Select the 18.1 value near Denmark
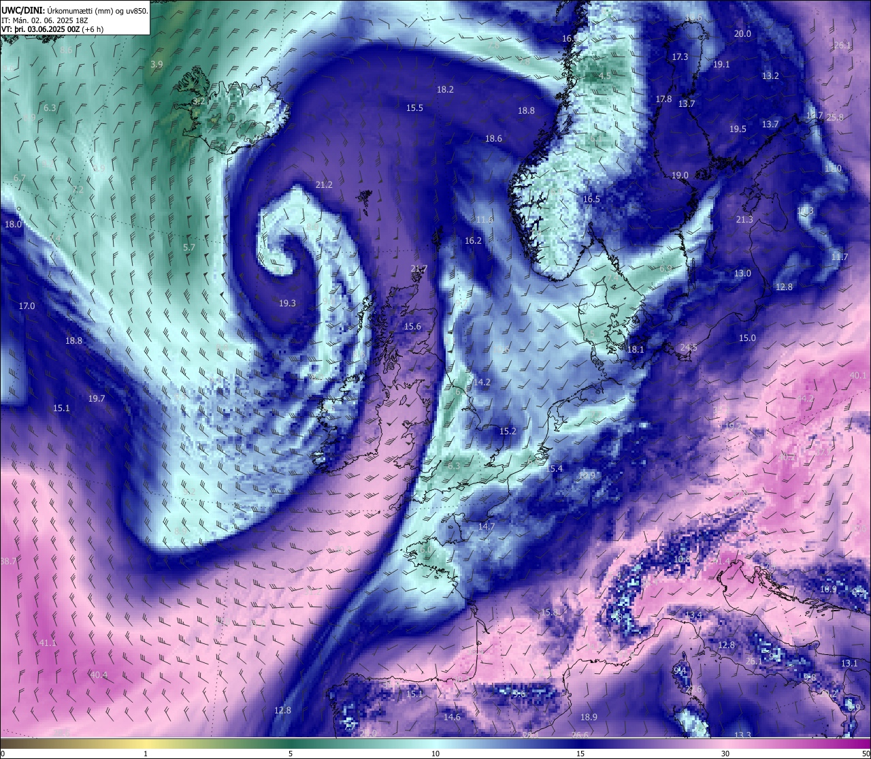Viewport: 871px width, 759px height. (636, 349)
